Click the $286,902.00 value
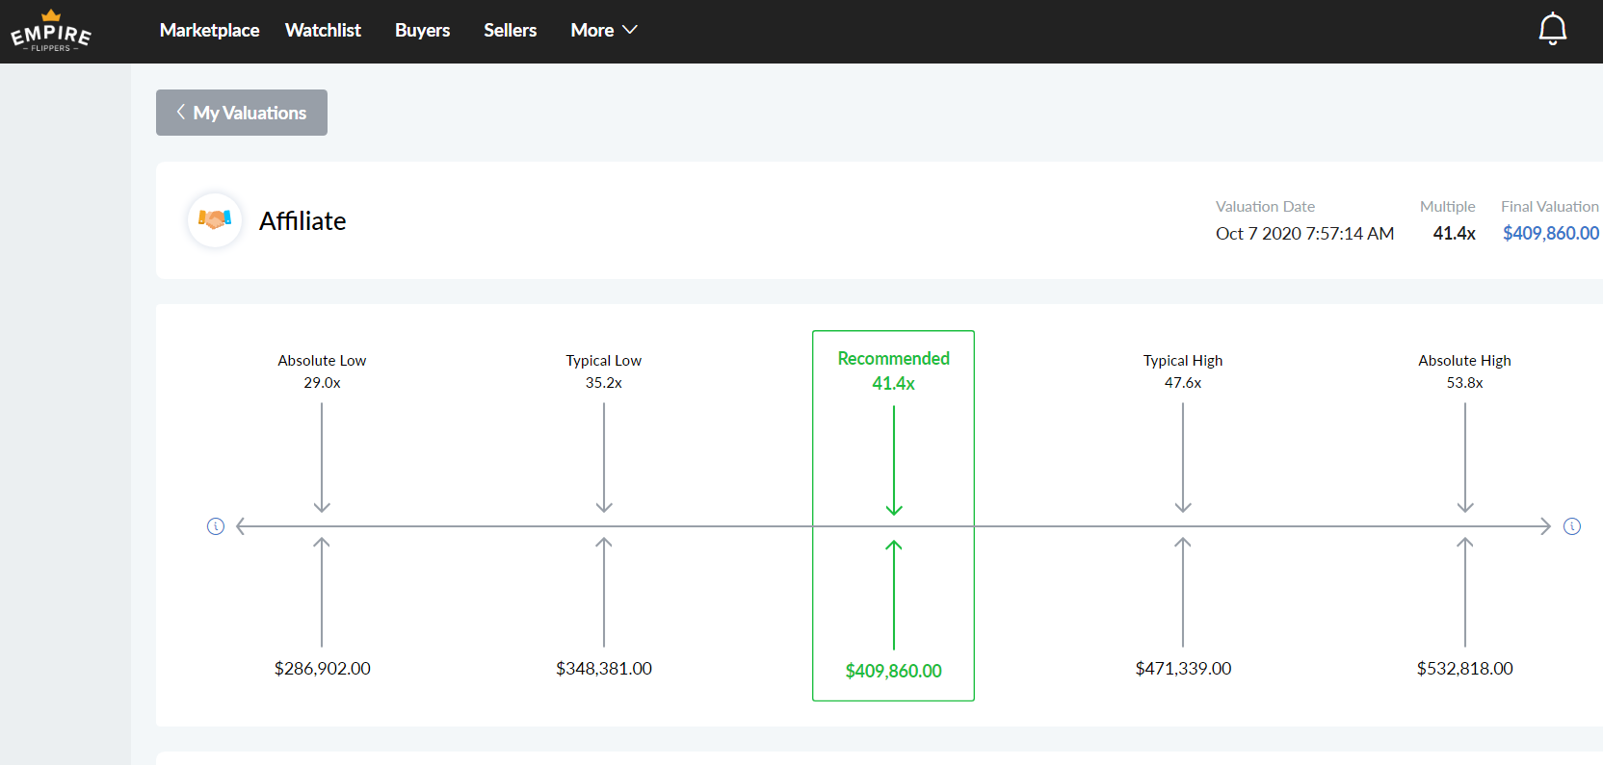This screenshot has height=765, width=1603. click(x=322, y=668)
